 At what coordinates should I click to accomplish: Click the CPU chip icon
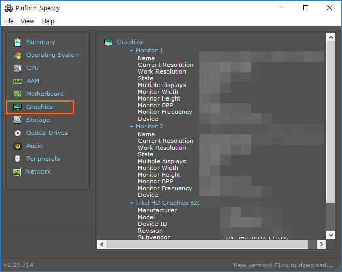coord(18,68)
